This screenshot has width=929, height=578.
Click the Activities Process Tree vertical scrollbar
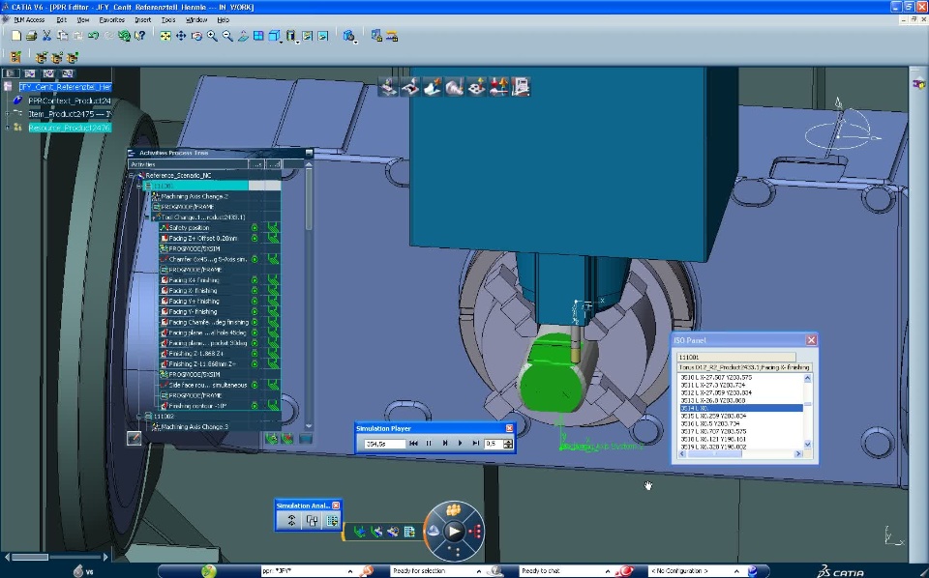tap(309, 296)
